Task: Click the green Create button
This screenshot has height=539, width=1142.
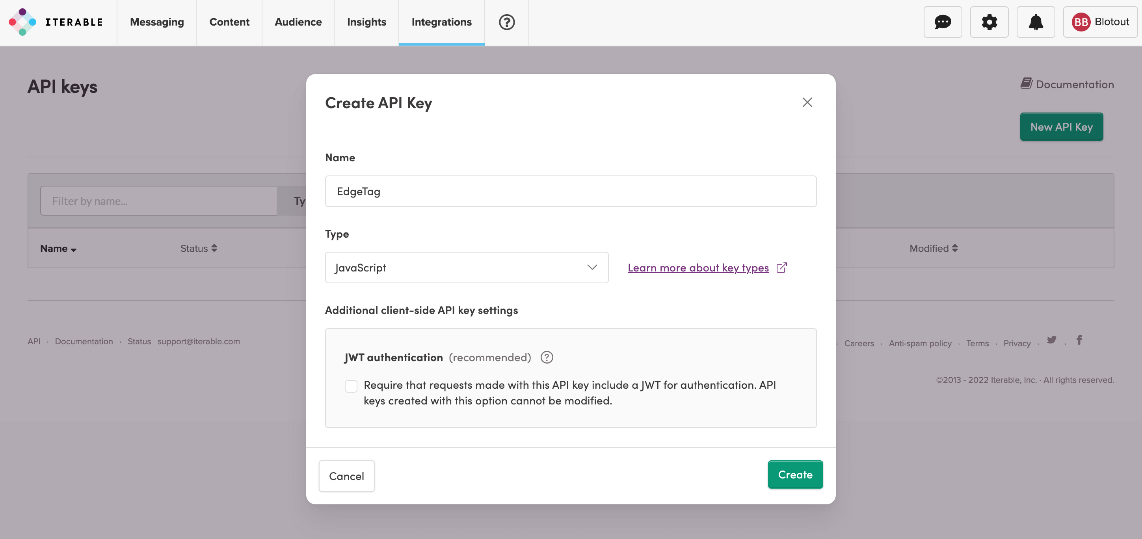Action: pyautogui.click(x=795, y=474)
